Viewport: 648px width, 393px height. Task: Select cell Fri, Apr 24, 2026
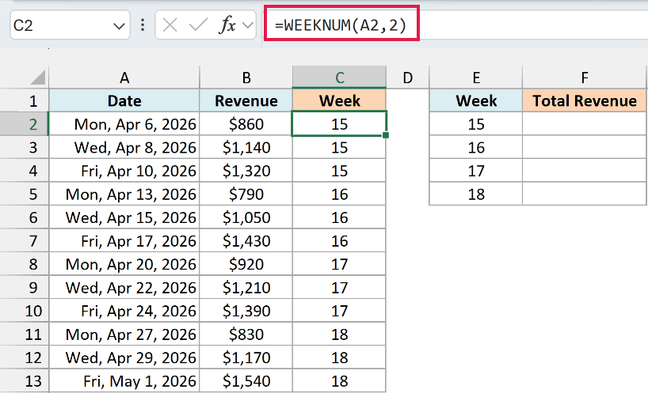[124, 311]
